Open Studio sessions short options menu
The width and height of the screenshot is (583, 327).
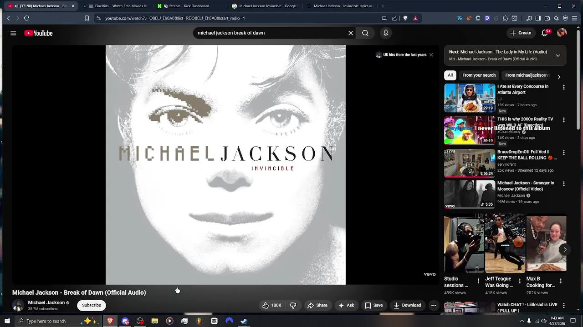point(478,281)
